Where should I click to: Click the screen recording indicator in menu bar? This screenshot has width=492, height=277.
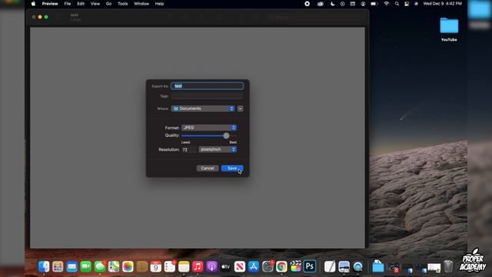click(307, 4)
